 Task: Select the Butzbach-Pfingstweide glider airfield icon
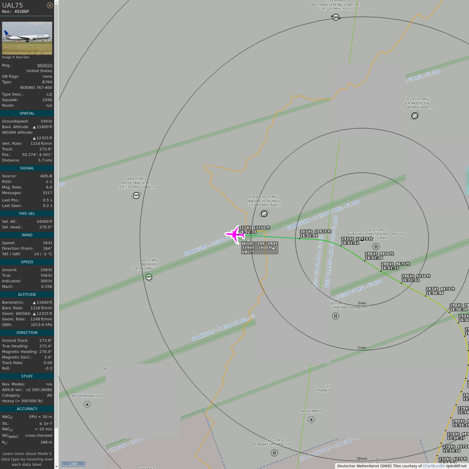(x=336, y=17)
